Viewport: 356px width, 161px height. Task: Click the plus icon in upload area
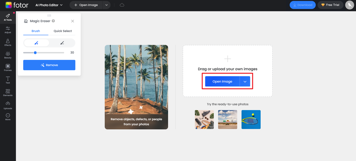[228, 59]
